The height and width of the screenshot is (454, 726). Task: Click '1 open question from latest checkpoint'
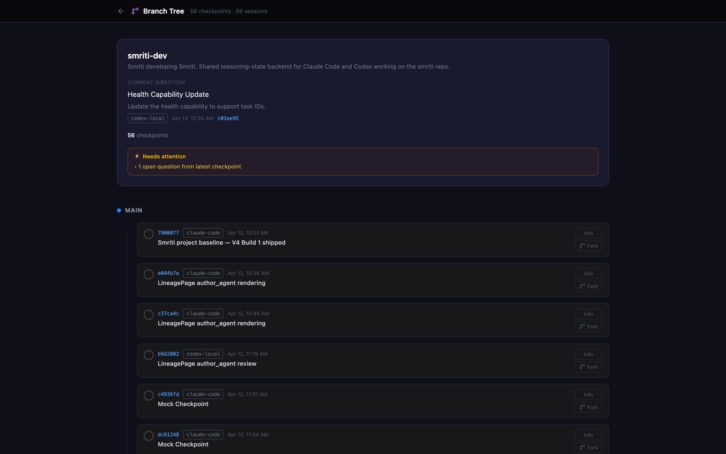pyautogui.click(x=190, y=167)
